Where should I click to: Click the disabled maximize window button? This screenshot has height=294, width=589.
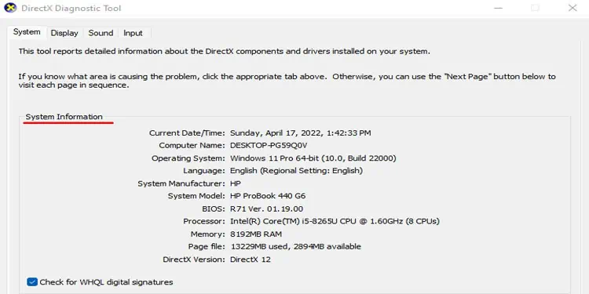tap(536, 8)
